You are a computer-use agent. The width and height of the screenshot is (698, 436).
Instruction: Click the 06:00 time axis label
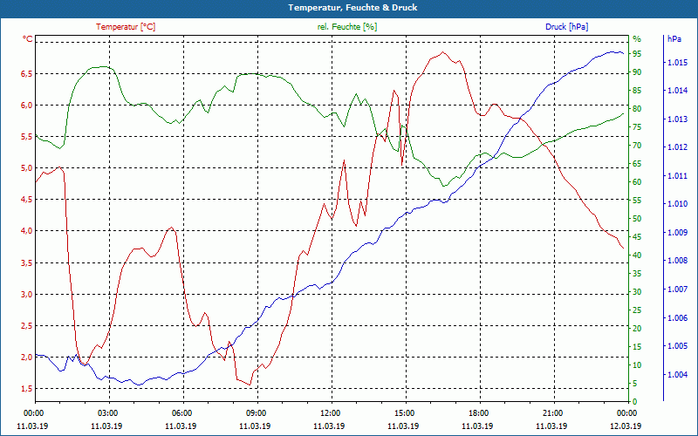(x=181, y=412)
